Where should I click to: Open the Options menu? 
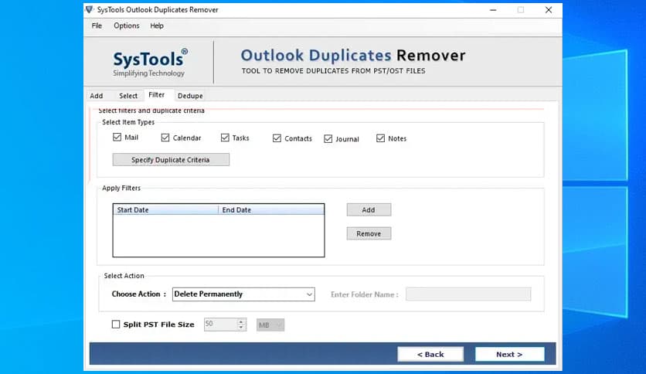pos(127,25)
